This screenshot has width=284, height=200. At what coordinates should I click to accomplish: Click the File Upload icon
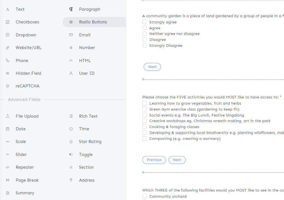point(8,116)
